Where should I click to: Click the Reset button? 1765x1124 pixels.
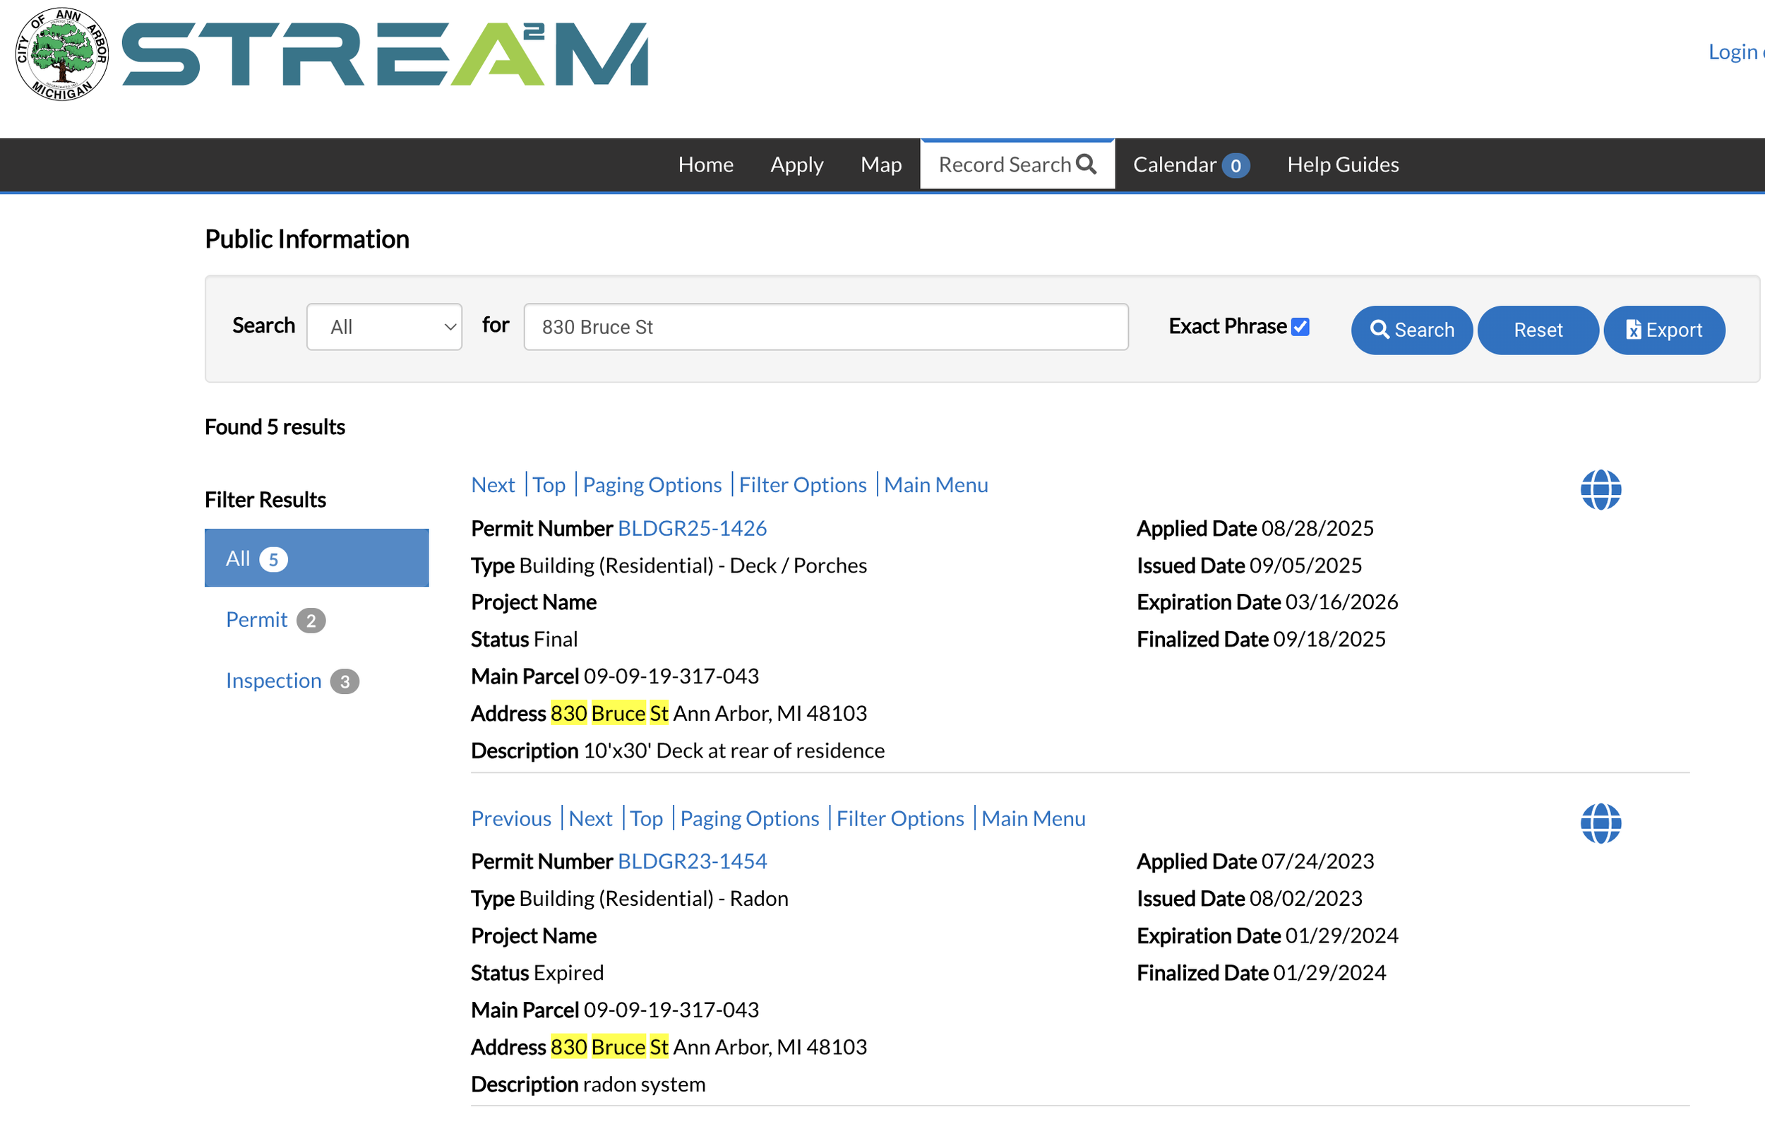click(1537, 330)
